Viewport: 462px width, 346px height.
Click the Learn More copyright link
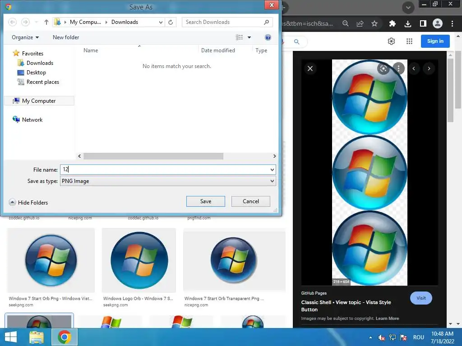click(387, 319)
